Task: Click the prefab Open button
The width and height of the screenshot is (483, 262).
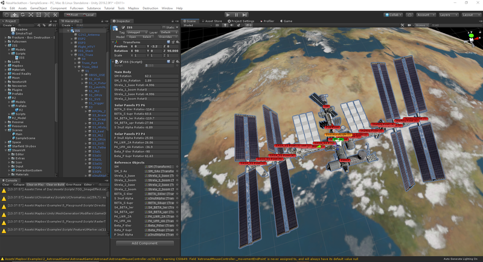Action: click(133, 37)
